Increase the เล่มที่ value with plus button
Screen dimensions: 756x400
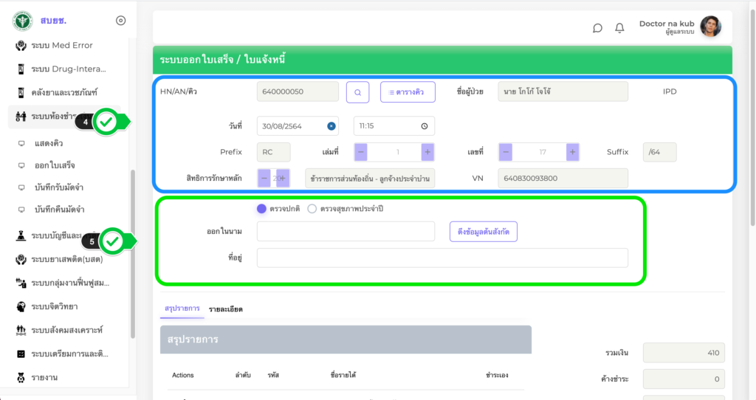coord(427,152)
